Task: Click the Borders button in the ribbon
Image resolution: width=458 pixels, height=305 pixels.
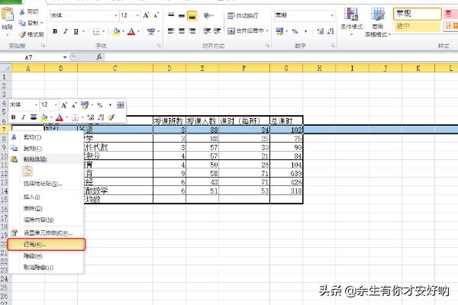Action: (96, 31)
